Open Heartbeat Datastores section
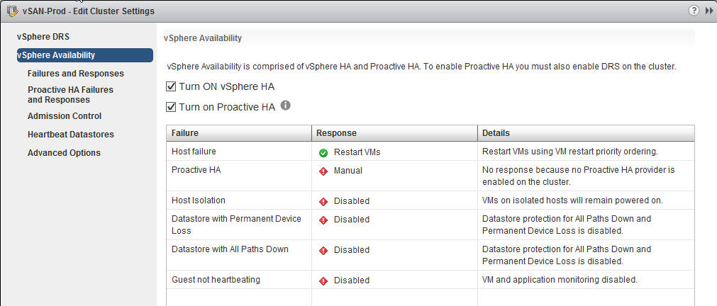This screenshot has height=306, width=717. [70, 135]
